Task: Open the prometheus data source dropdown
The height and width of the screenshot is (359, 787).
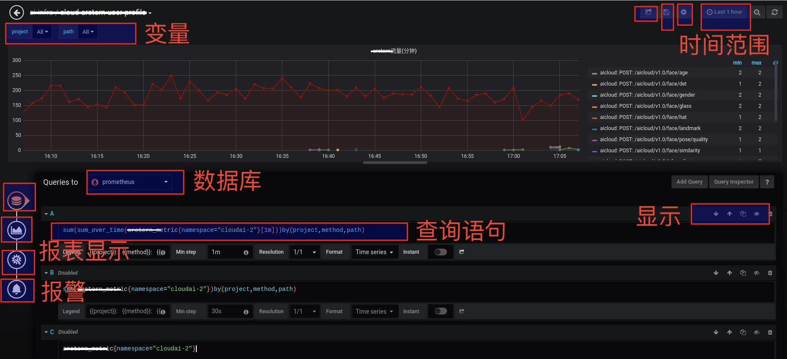Action: coord(130,182)
